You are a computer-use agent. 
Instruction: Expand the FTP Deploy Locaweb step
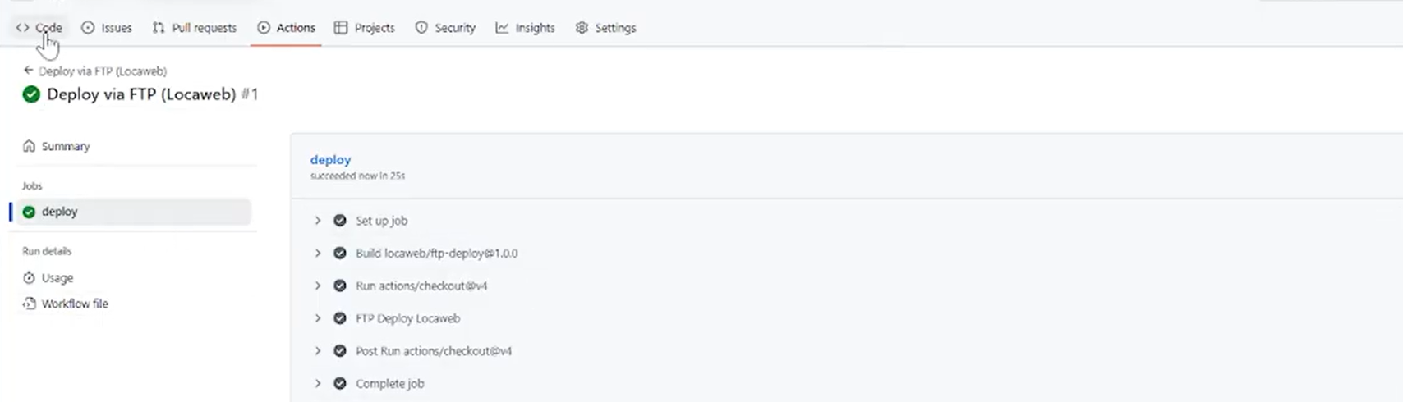318,318
